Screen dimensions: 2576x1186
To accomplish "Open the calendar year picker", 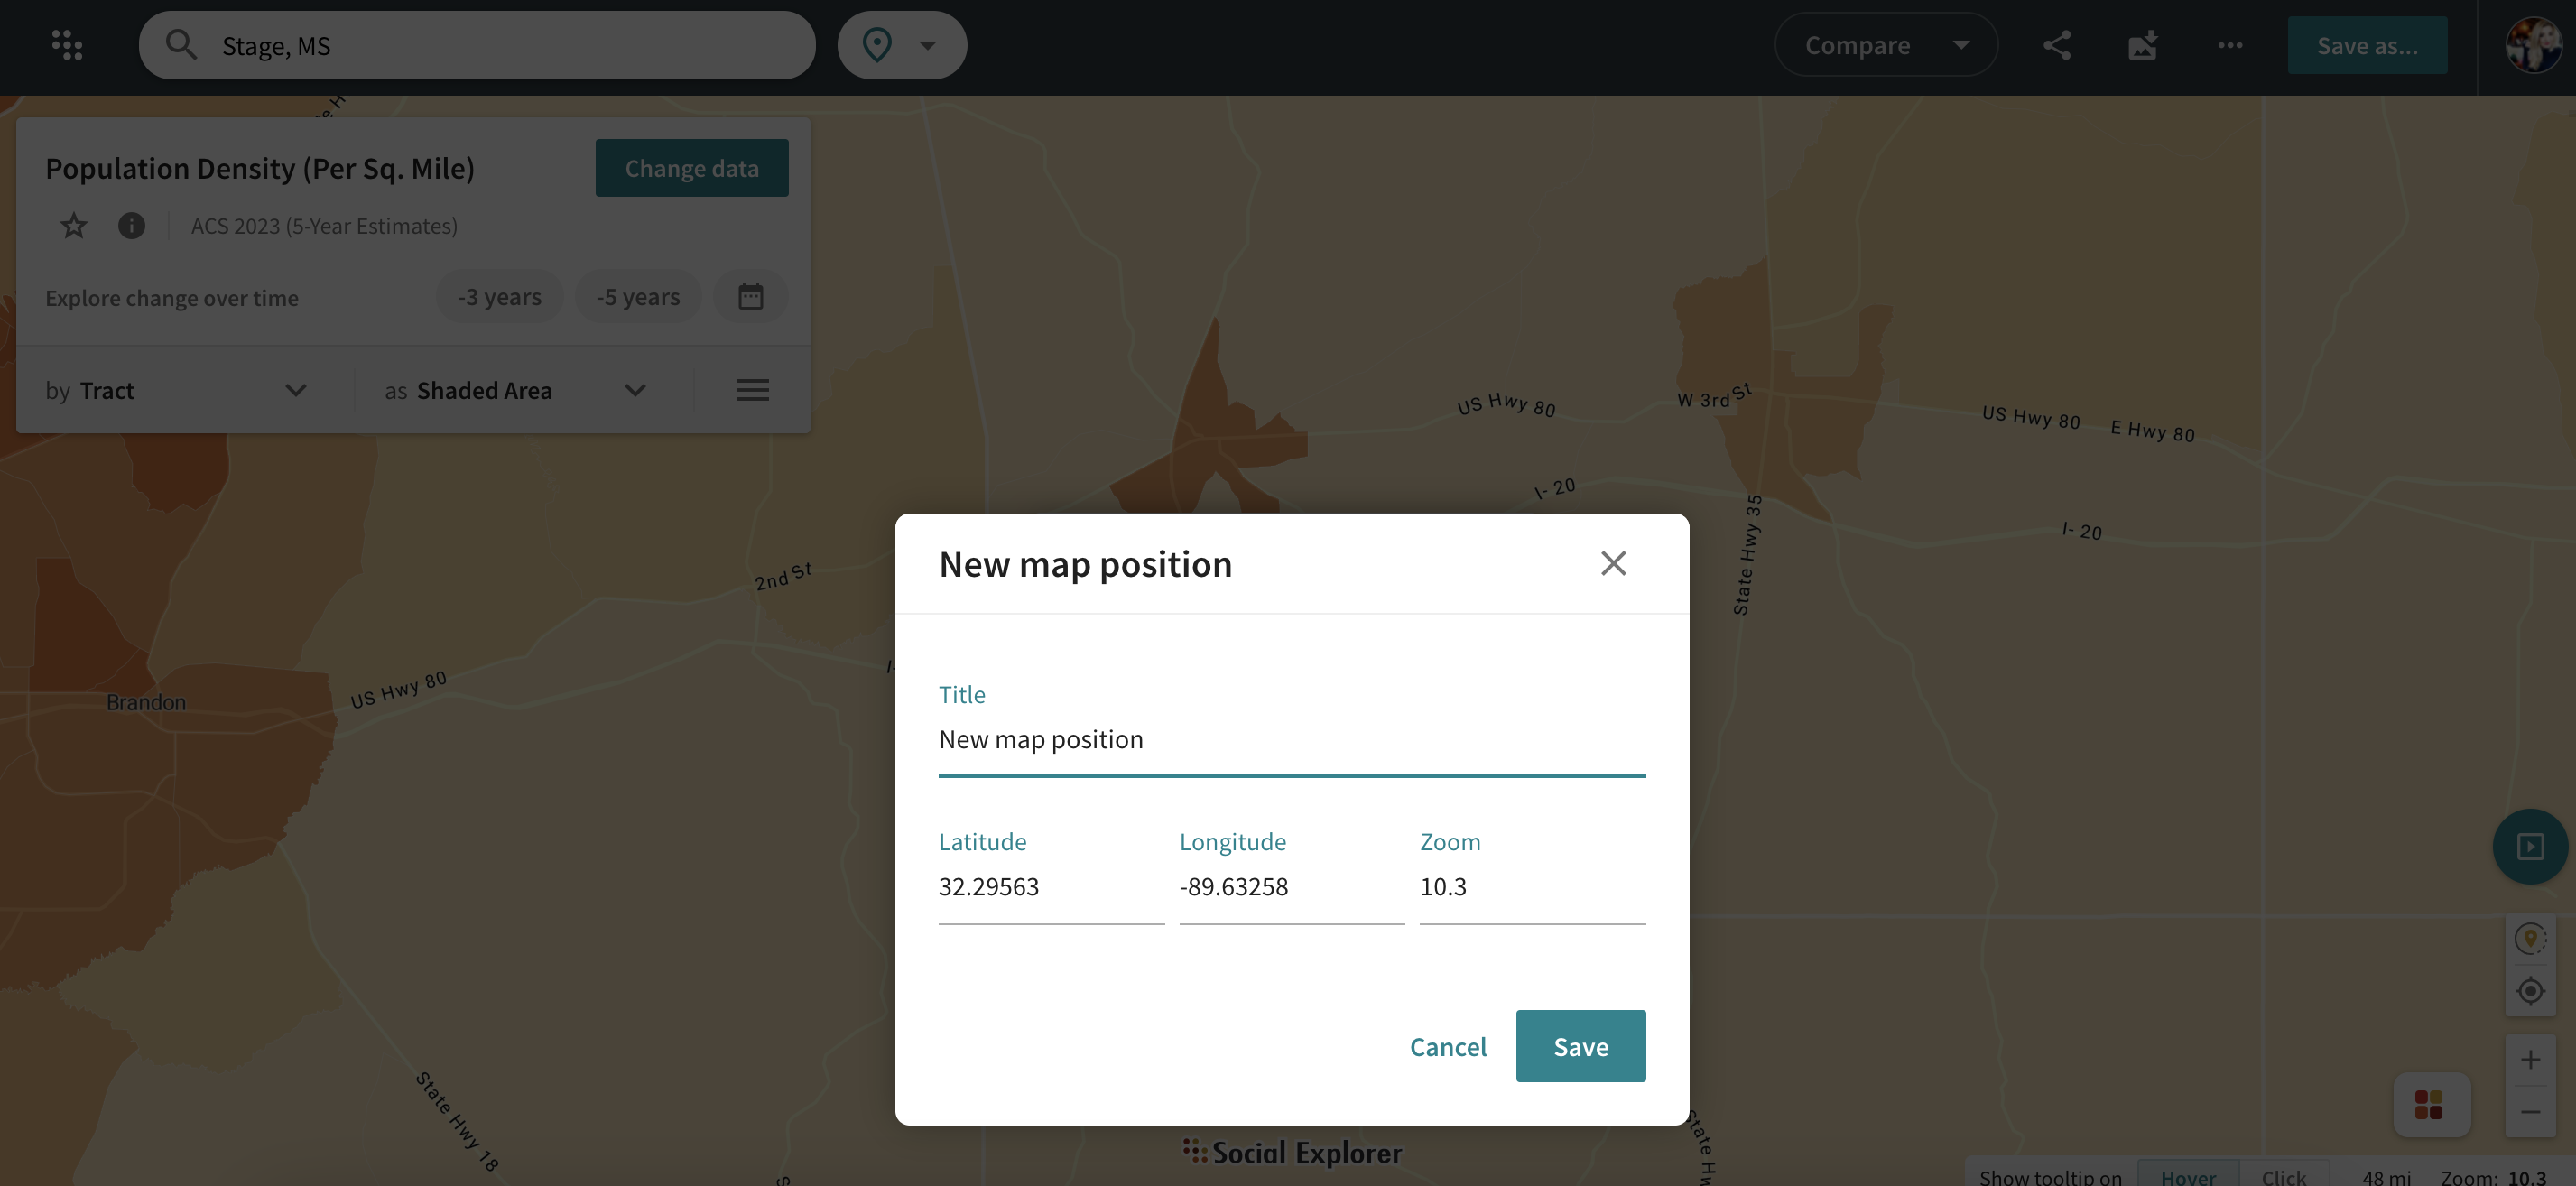I will [750, 297].
